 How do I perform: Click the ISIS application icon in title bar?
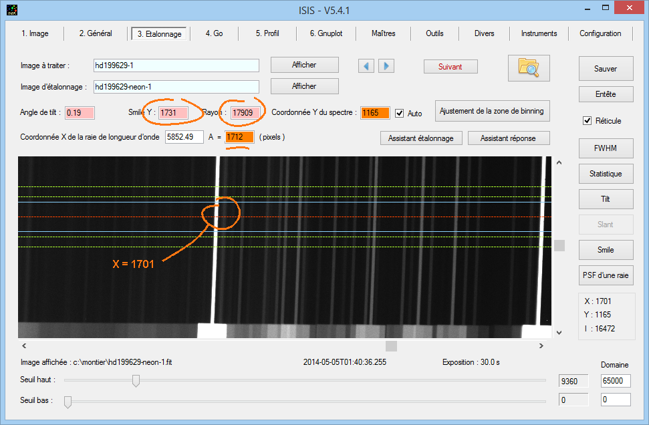point(12,9)
